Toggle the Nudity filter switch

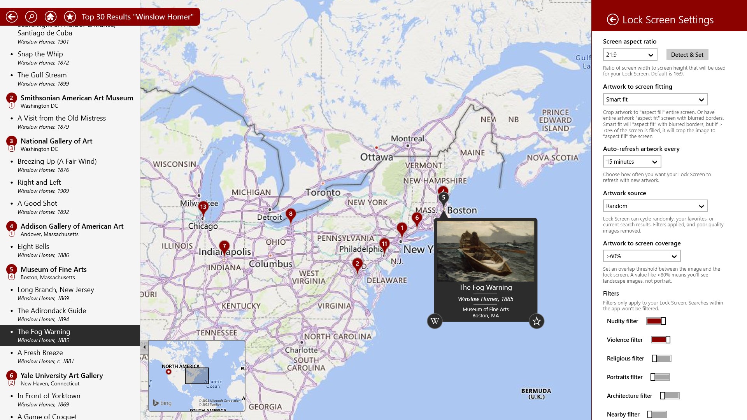pyautogui.click(x=656, y=321)
